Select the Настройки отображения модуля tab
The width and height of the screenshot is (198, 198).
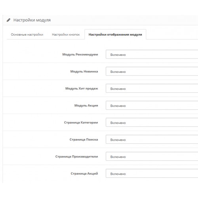click(115, 34)
